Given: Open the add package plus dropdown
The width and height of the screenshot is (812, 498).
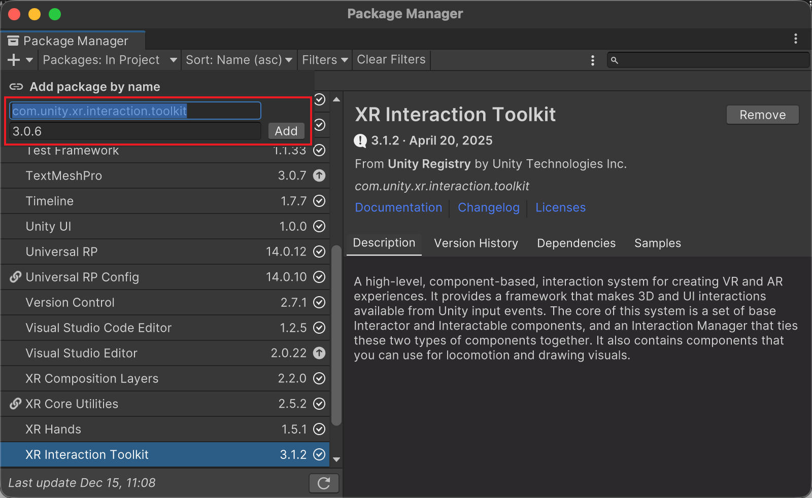Looking at the screenshot, I should [x=20, y=60].
